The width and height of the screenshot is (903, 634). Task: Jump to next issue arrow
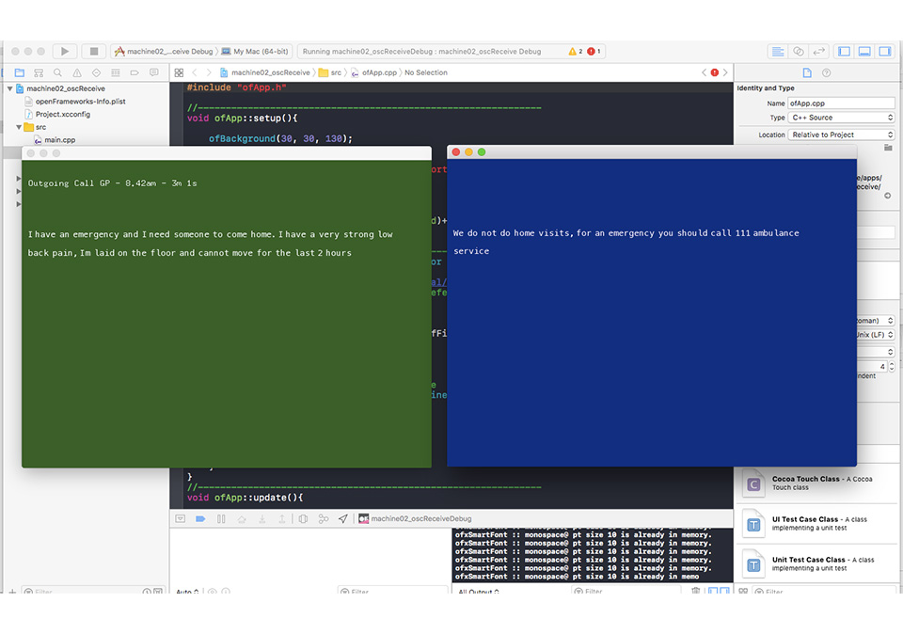725,72
